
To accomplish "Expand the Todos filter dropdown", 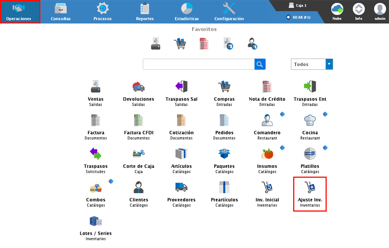I will (329, 64).
